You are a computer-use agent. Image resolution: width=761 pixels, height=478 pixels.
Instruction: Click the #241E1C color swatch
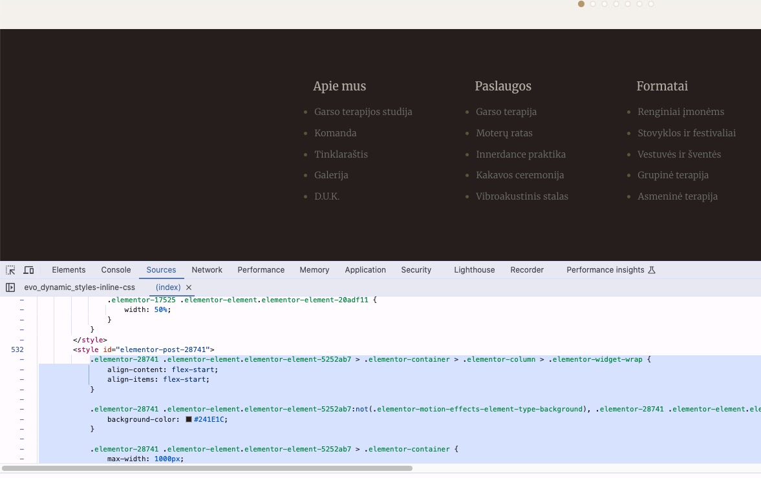coord(189,419)
